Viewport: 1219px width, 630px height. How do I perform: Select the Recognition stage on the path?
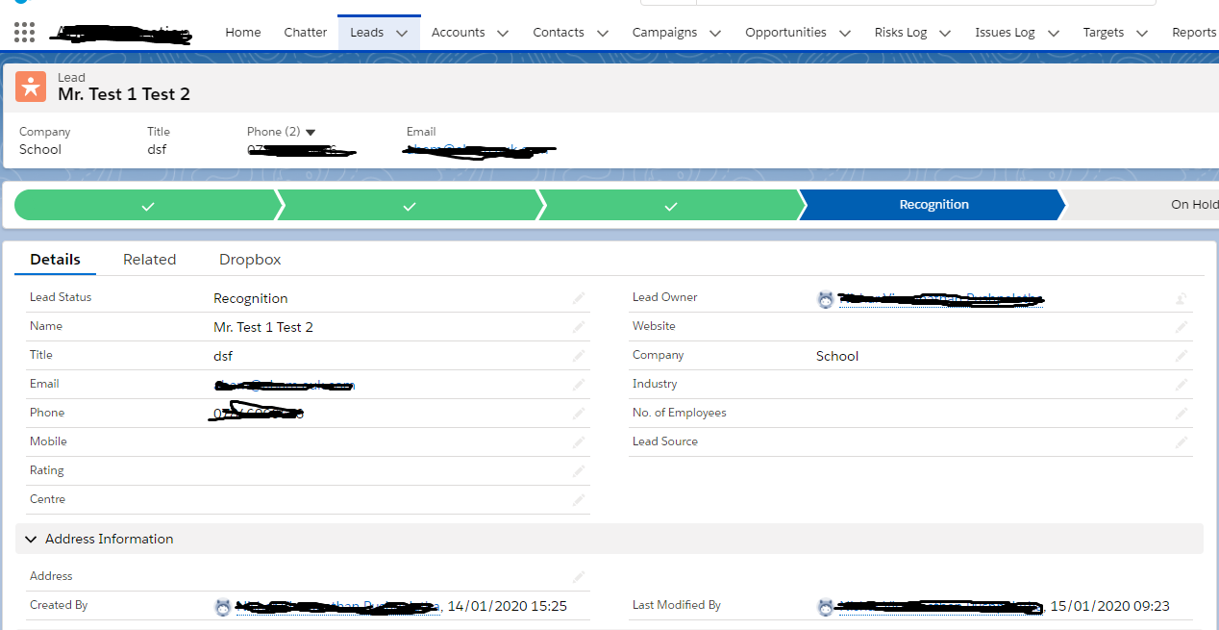[x=933, y=204]
